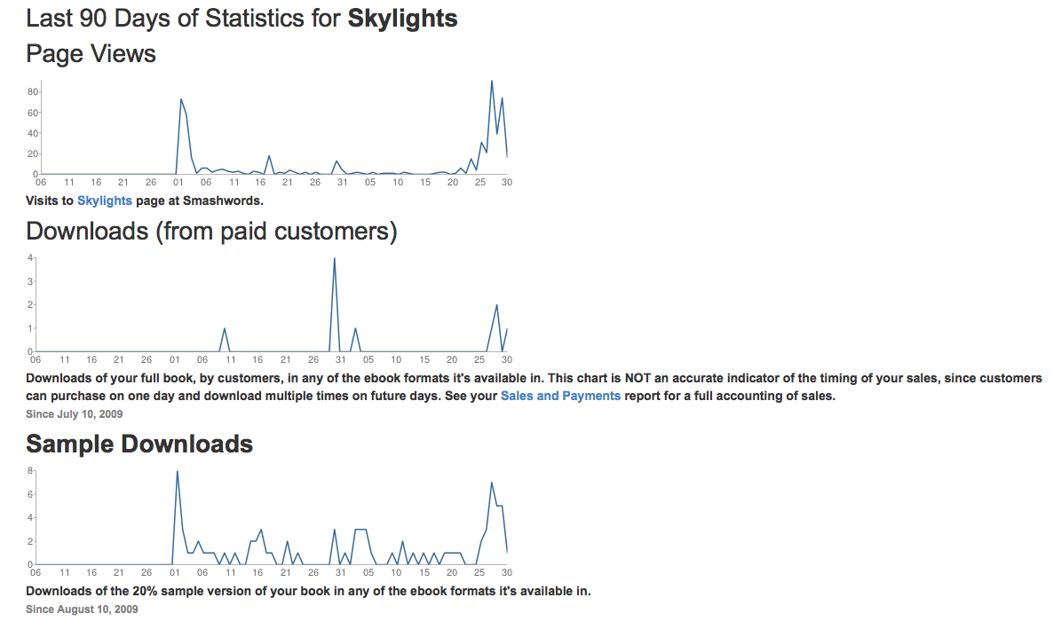Click the "Downloads (from paid customers)" heading
The width and height of the screenshot is (1053, 629).
[x=211, y=232]
